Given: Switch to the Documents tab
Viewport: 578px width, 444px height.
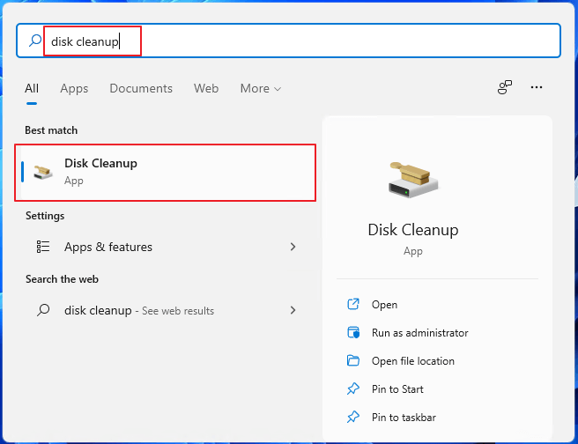Looking at the screenshot, I should click(141, 89).
